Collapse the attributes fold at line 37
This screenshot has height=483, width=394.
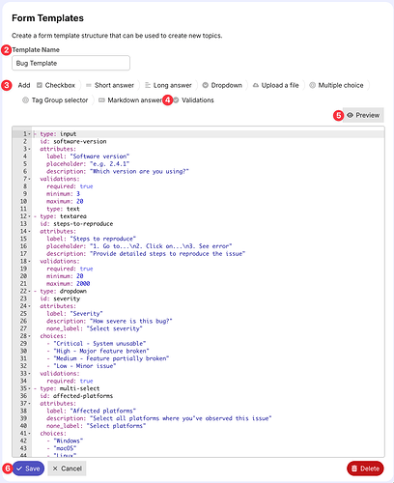(29, 404)
